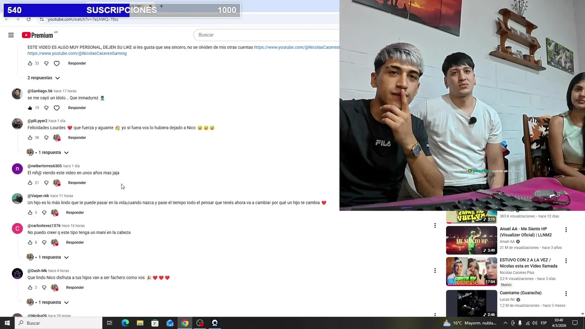Screen dimensions: 585x329
Task: Reply to the @Santiago.56 comment
Action: click(77, 108)
